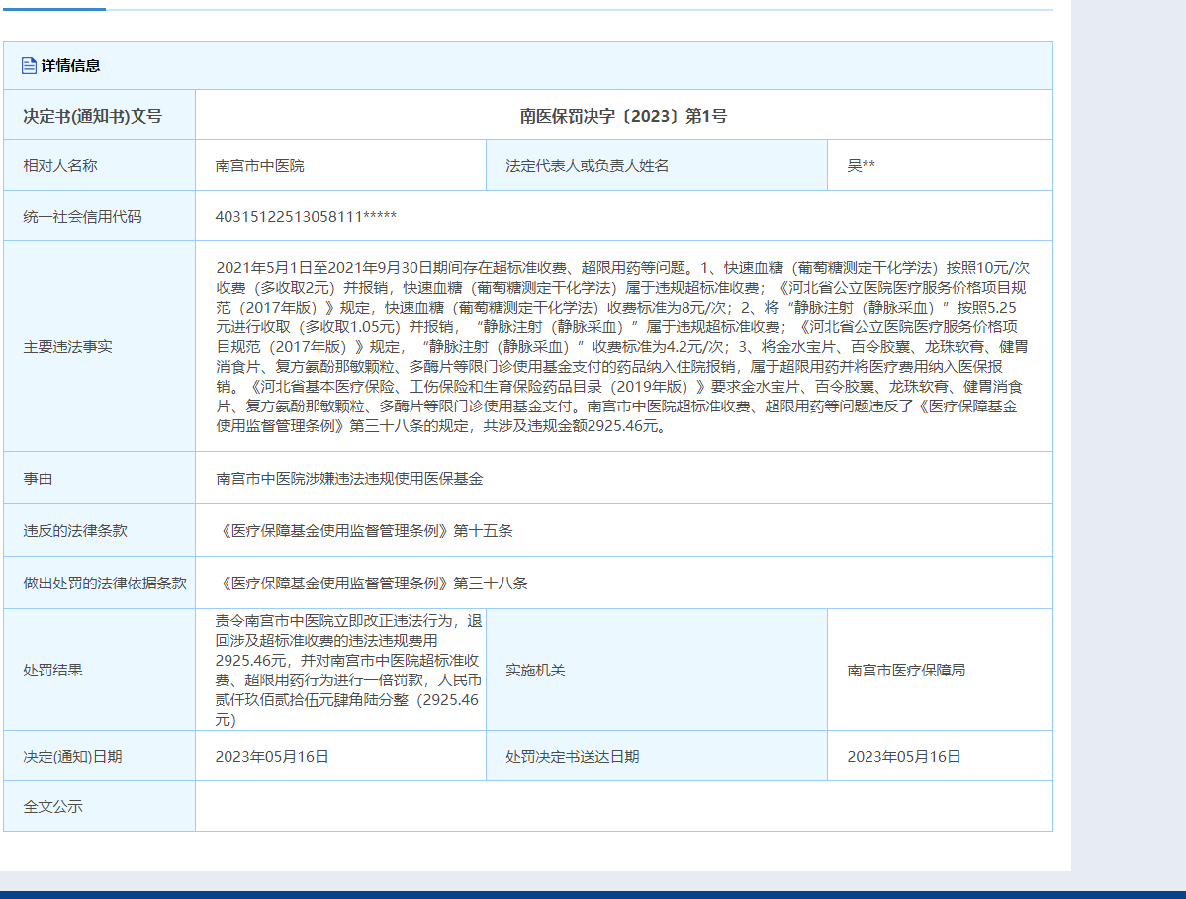Click the 统一社会信用代码 label
The height and width of the screenshot is (899, 1186).
(82, 217)
